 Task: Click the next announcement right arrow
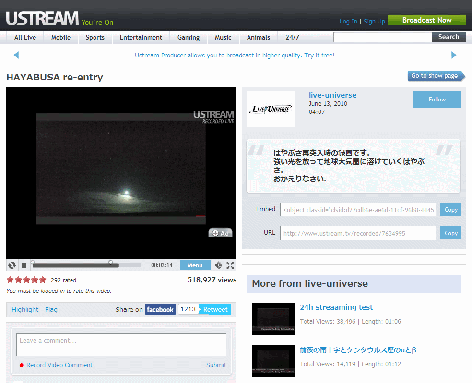click(x=454, y=55)
